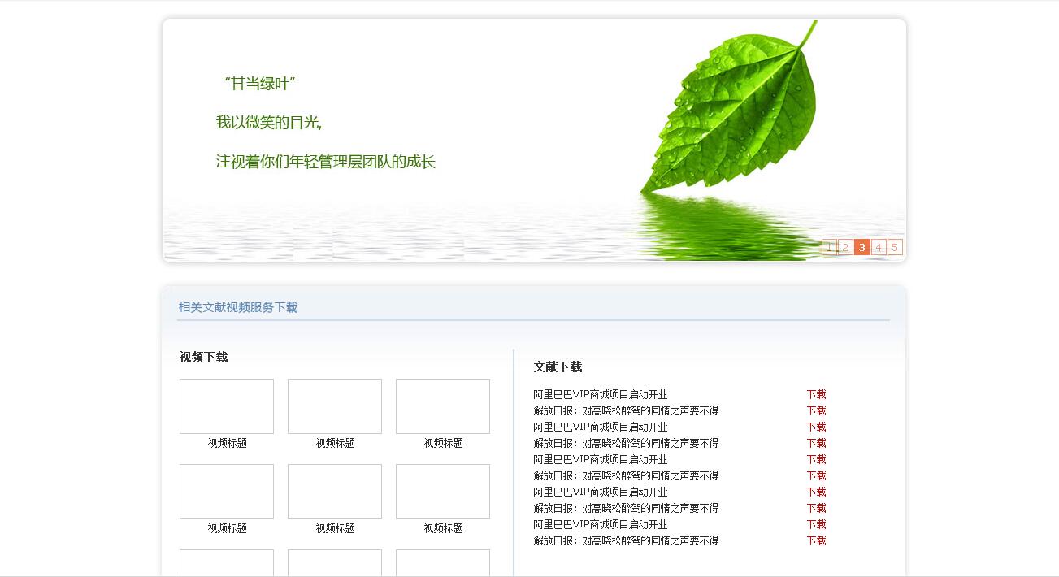Open rightmost video thumbnail in top row
The width and height of the screenshot is (1059, 577).
(x=443, y=406)
